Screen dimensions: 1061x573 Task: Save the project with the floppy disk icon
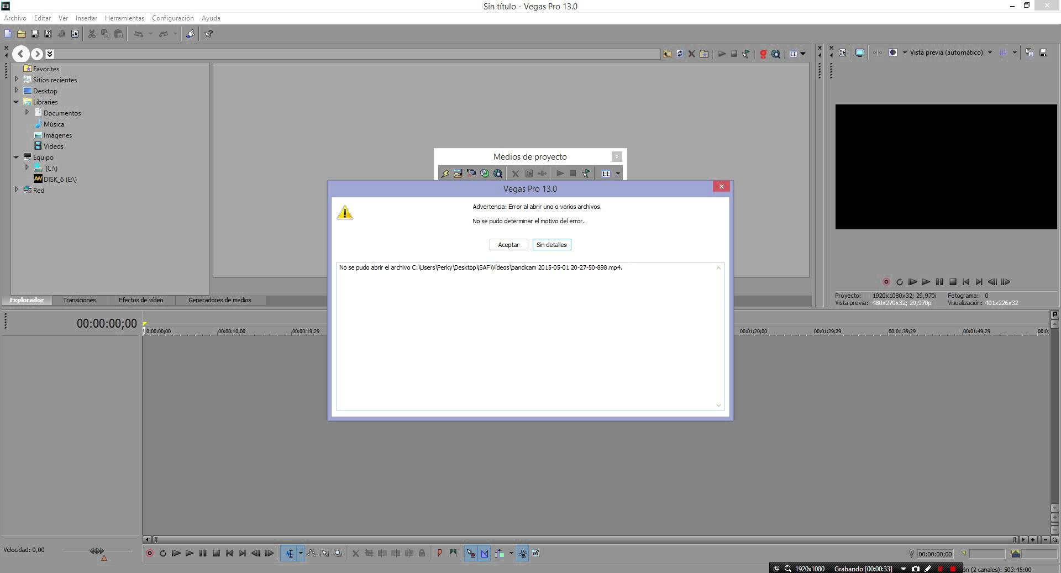point(34,34)
